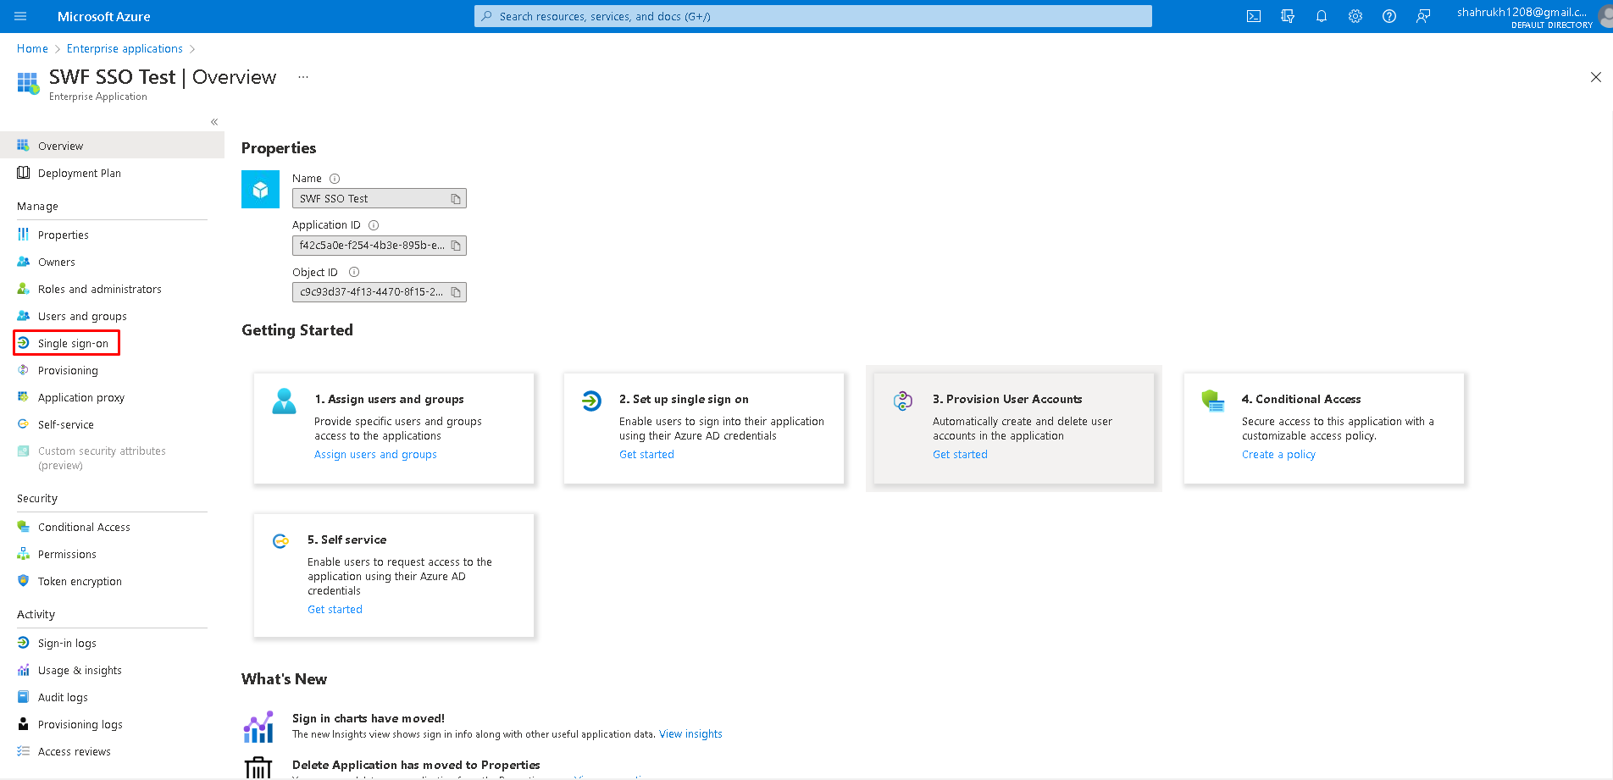The height and width of the screenshot is (780, 1613).
Task: Open the Feedback icon in the header
Action: (1423, 16)
